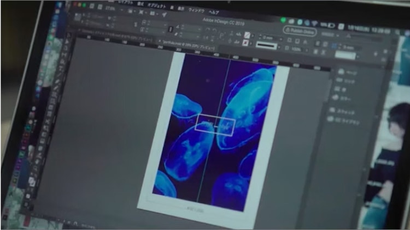Viewport: 410px width, 230px height.
Task: Click the stroke color swatch
Action: click(x=245, y=43)
